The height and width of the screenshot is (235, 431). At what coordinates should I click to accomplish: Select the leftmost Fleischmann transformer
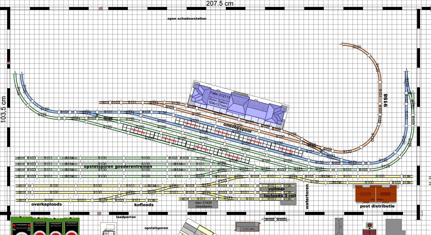coord(21,226)
